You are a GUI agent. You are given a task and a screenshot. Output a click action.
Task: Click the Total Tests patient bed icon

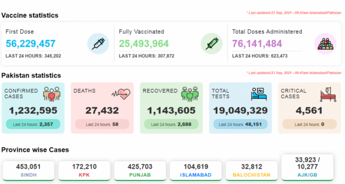pyautogui.click(x=259, y=94)
